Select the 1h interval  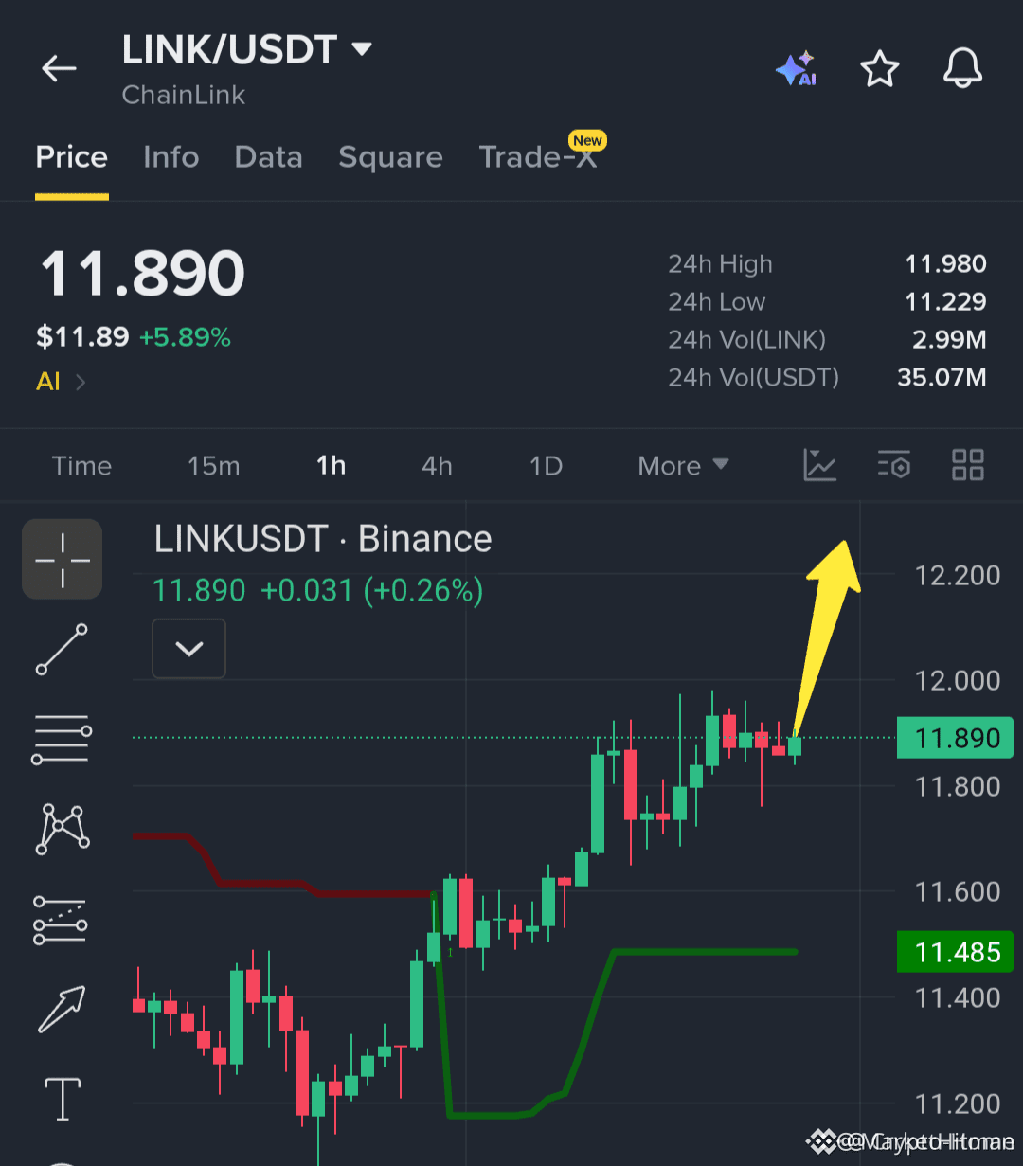[332, 466]
